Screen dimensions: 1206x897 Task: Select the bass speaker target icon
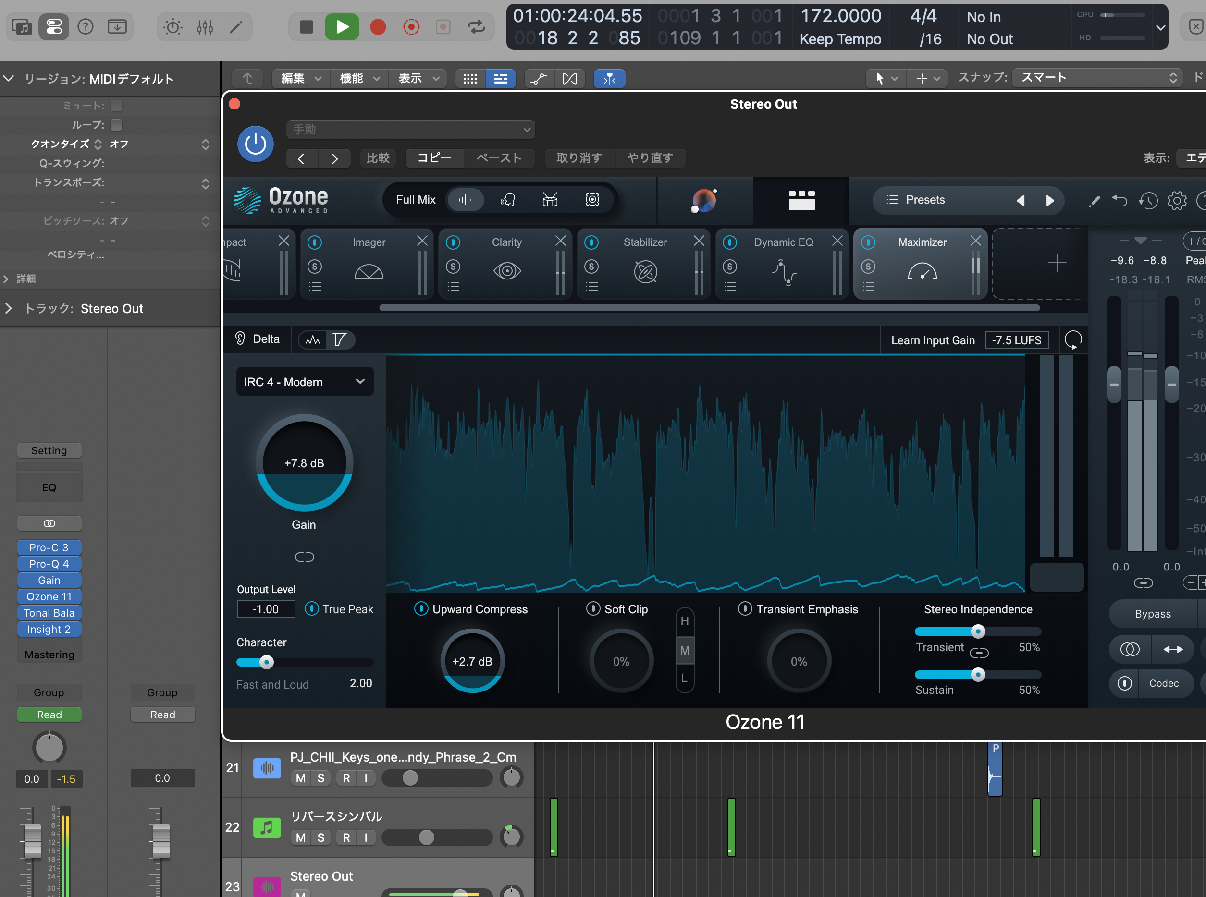[x=592, y=200]
